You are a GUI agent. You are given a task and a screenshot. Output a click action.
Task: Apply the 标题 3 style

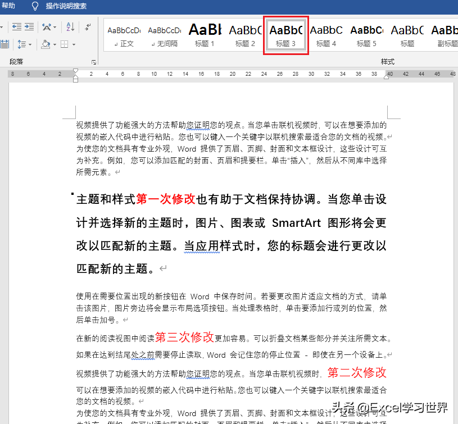point(286,35)
